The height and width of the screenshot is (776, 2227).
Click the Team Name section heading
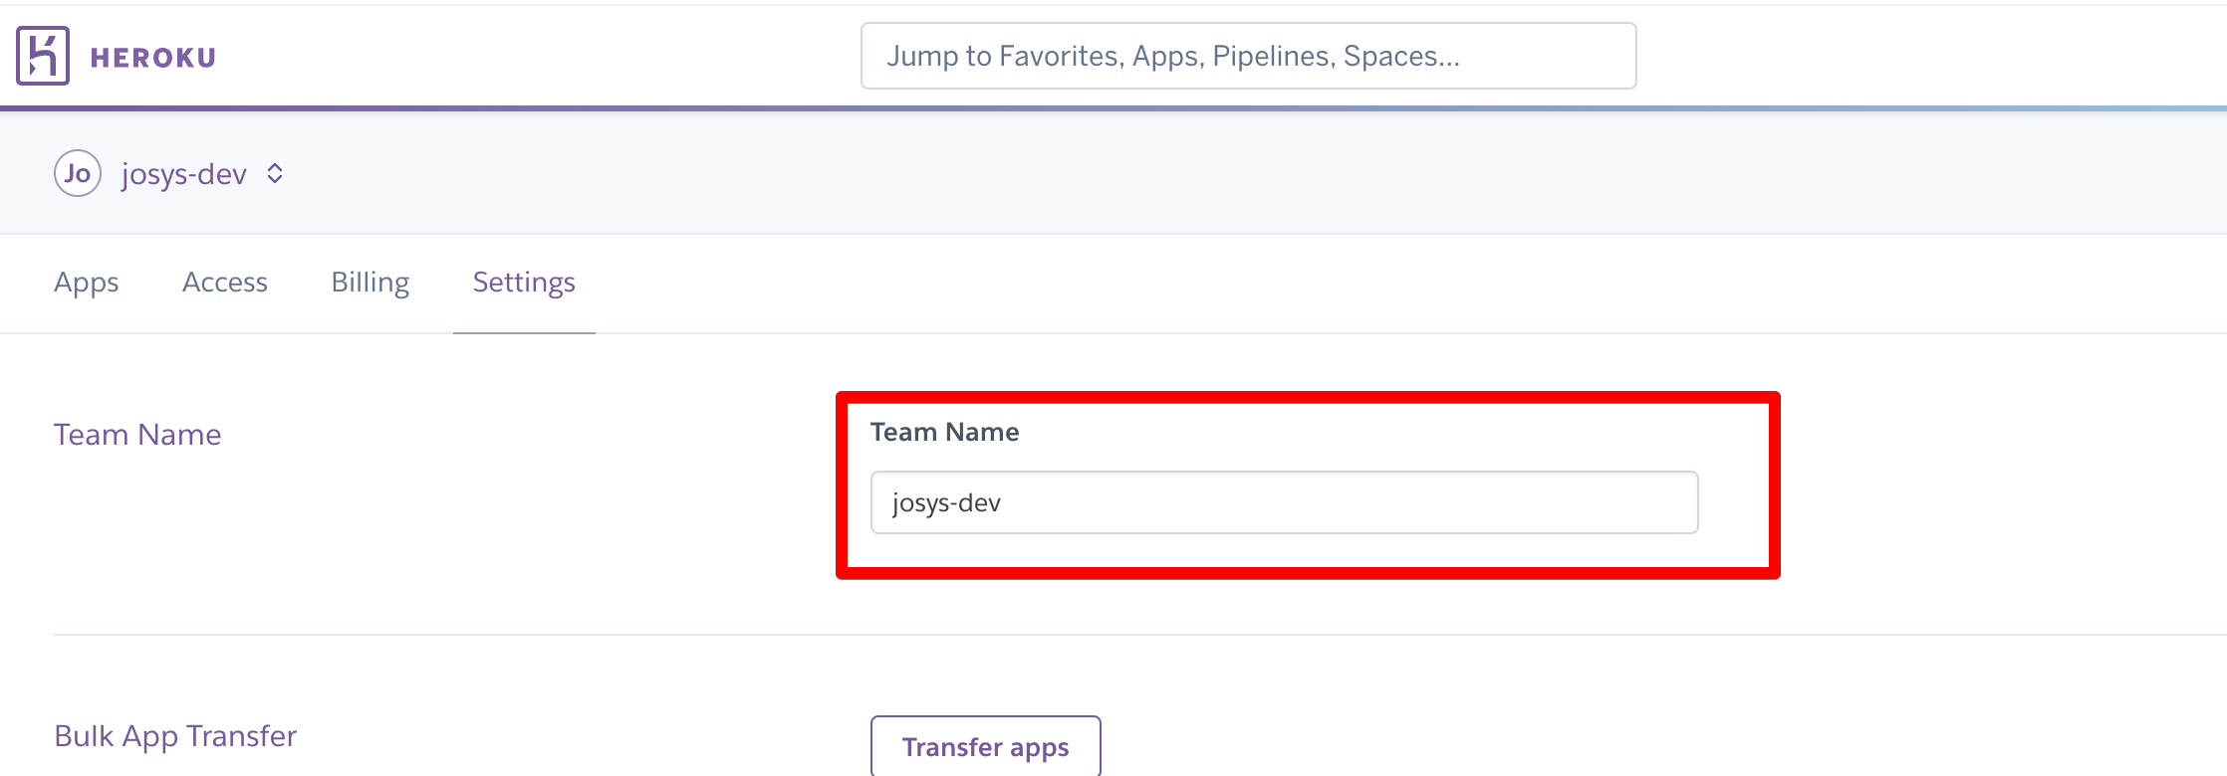point(137,435)
